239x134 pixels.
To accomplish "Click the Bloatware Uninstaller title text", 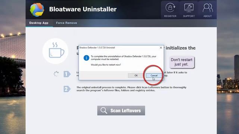I will tap(83, 9).
